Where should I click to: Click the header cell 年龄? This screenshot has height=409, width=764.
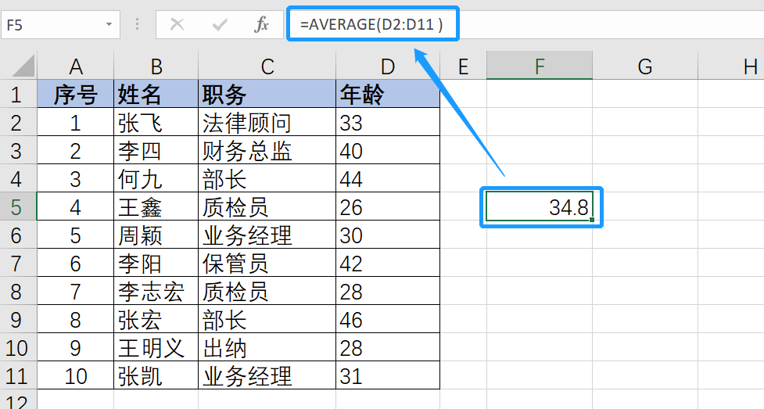point(388,94)
